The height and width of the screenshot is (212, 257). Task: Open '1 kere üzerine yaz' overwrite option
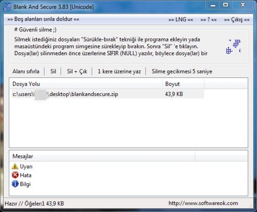click(119, 72)
